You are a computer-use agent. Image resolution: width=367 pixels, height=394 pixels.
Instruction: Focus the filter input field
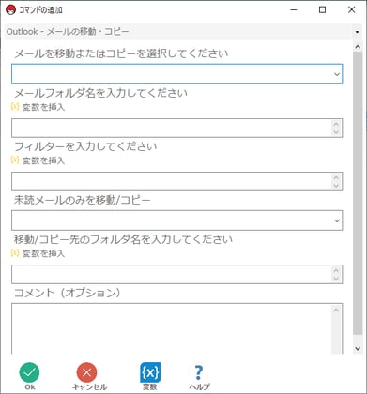click(x=177, y=181)
